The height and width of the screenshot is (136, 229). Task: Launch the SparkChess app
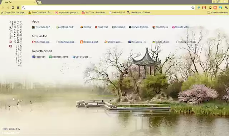160,27
